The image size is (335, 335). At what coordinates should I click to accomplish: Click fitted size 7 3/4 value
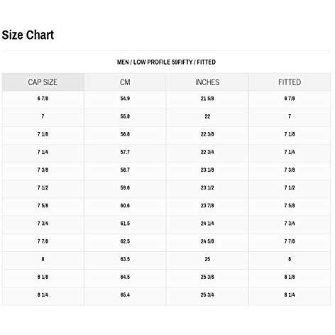[x=290, y=224]
